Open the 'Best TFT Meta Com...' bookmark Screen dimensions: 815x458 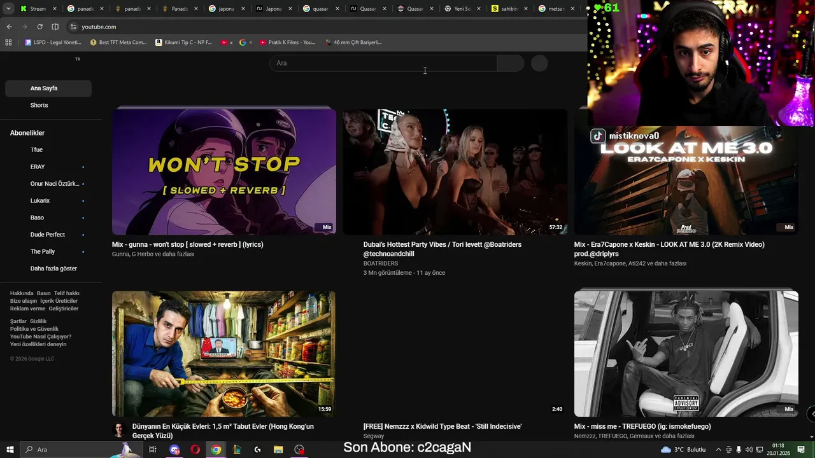click(118, 43)
